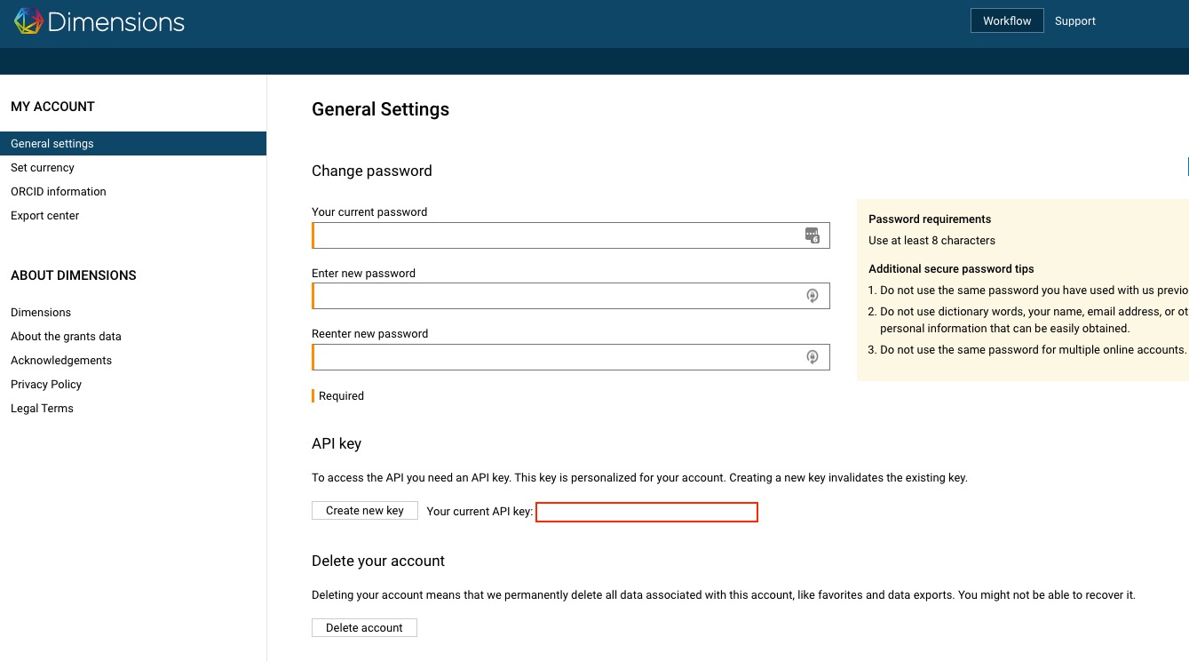View About the grants data
The height and width of the screenshot is (661, 1189).
click(66, 337)
